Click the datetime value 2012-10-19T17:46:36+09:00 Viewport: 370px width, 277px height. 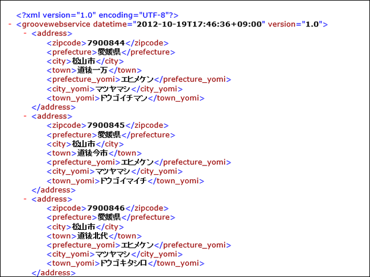(199, 24)
